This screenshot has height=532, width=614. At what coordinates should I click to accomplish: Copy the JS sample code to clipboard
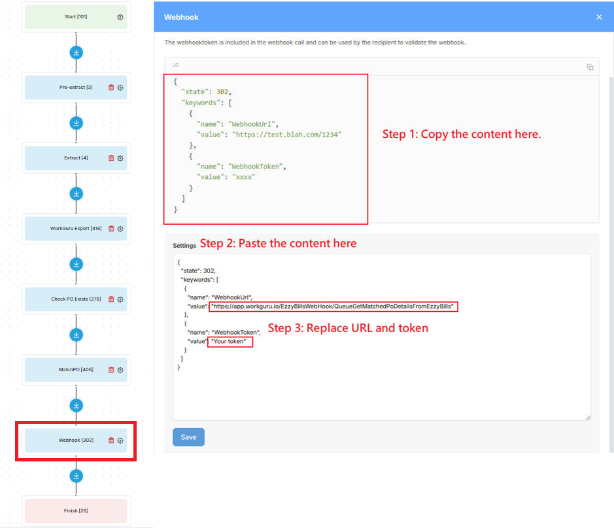[590, 67]
